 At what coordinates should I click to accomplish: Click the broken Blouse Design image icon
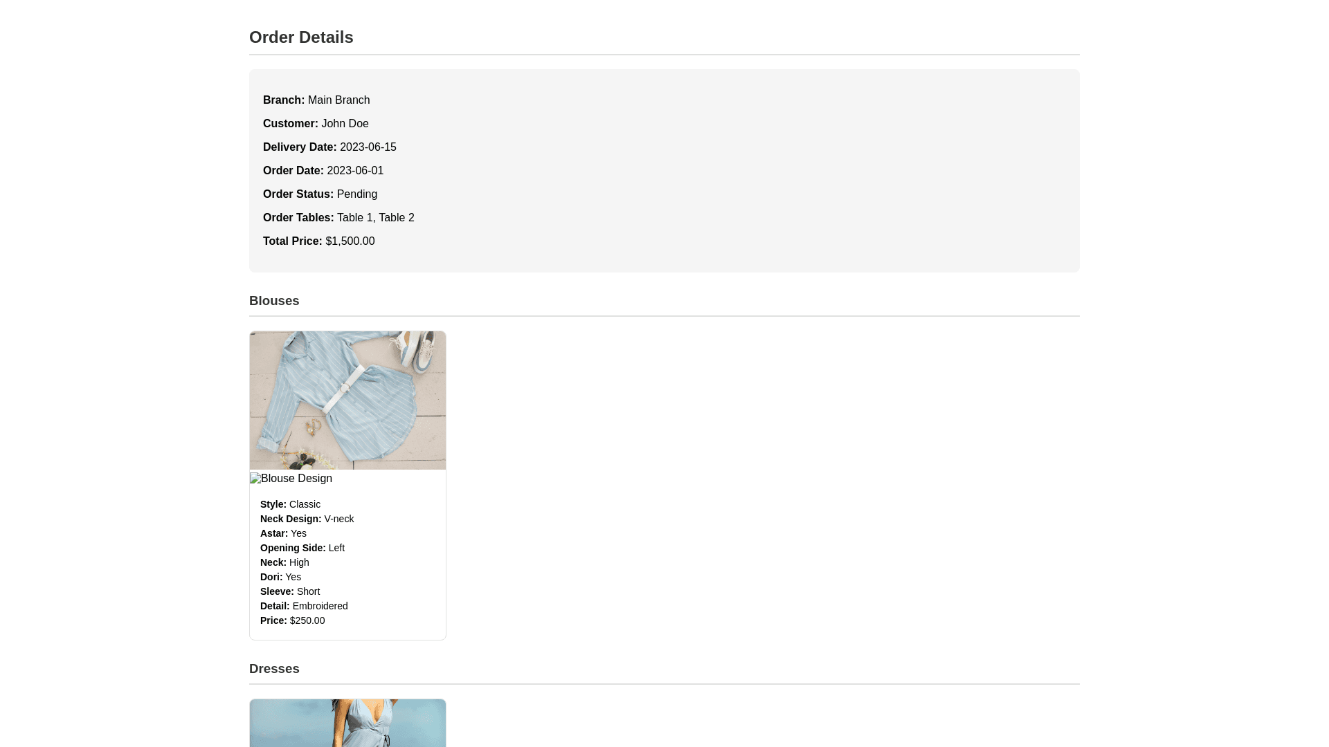point(255,479)
